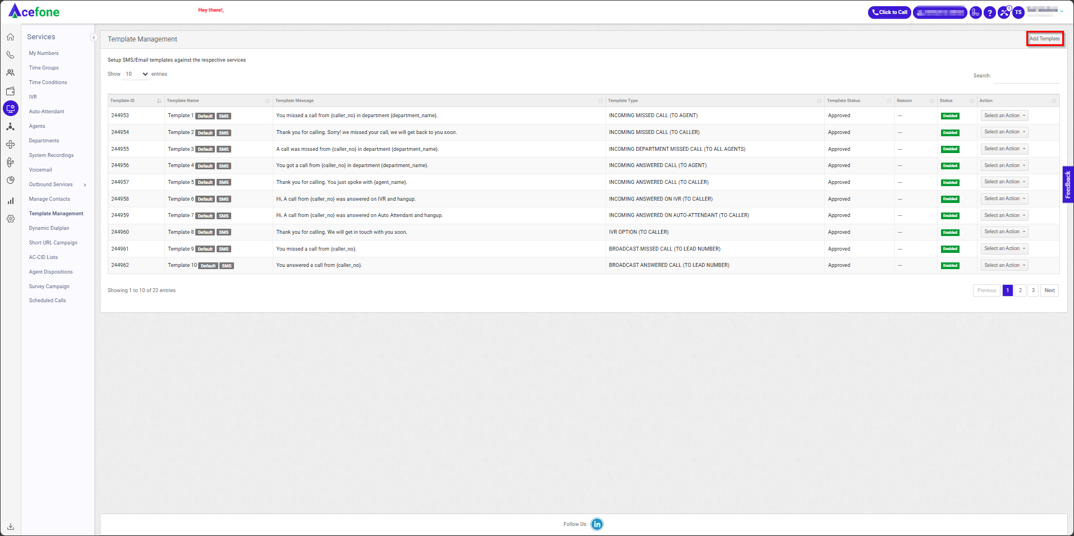Click the download icon at bottom left
Screen dimensions: 1074x536
10,526
